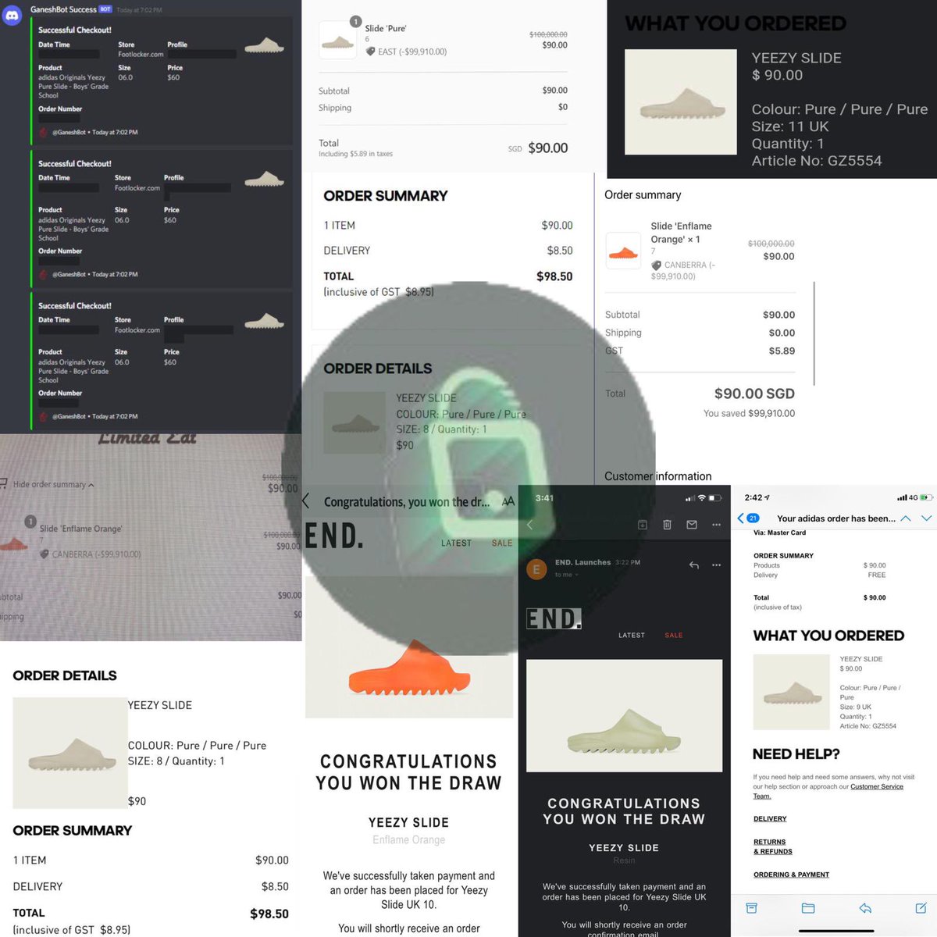Reply using arrow beside END. Launches sender
Screen dimensions: 937x937
point(693,565)
